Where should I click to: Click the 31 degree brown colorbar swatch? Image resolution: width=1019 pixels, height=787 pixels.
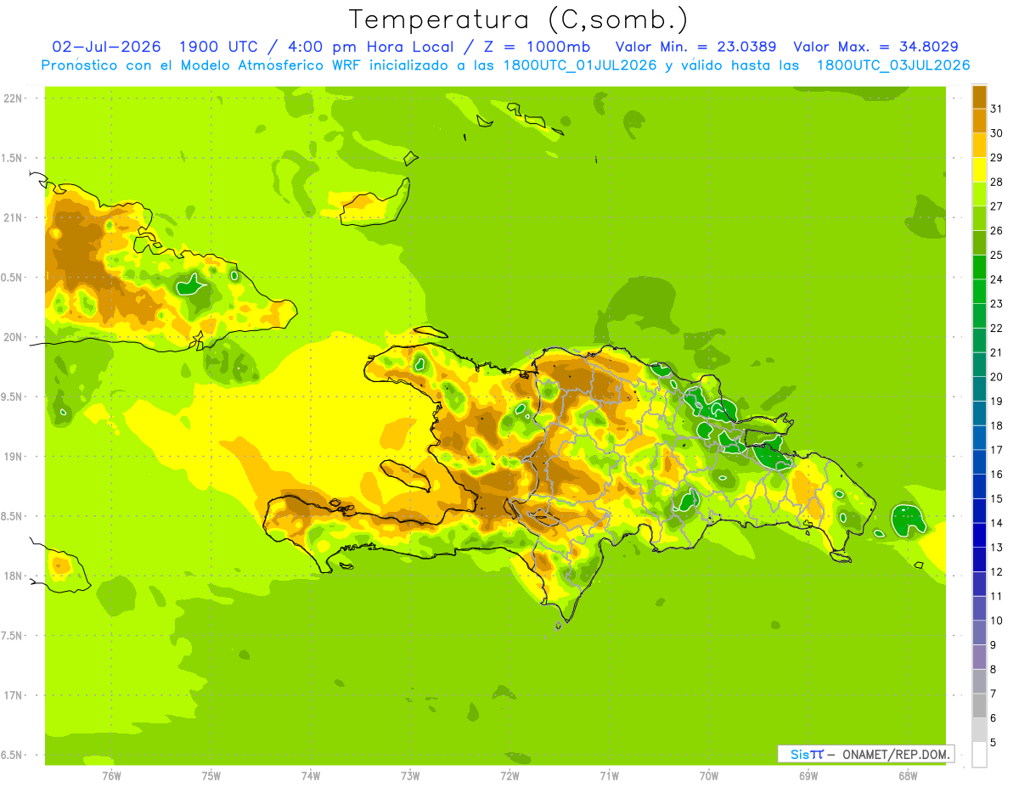point(979,97)
